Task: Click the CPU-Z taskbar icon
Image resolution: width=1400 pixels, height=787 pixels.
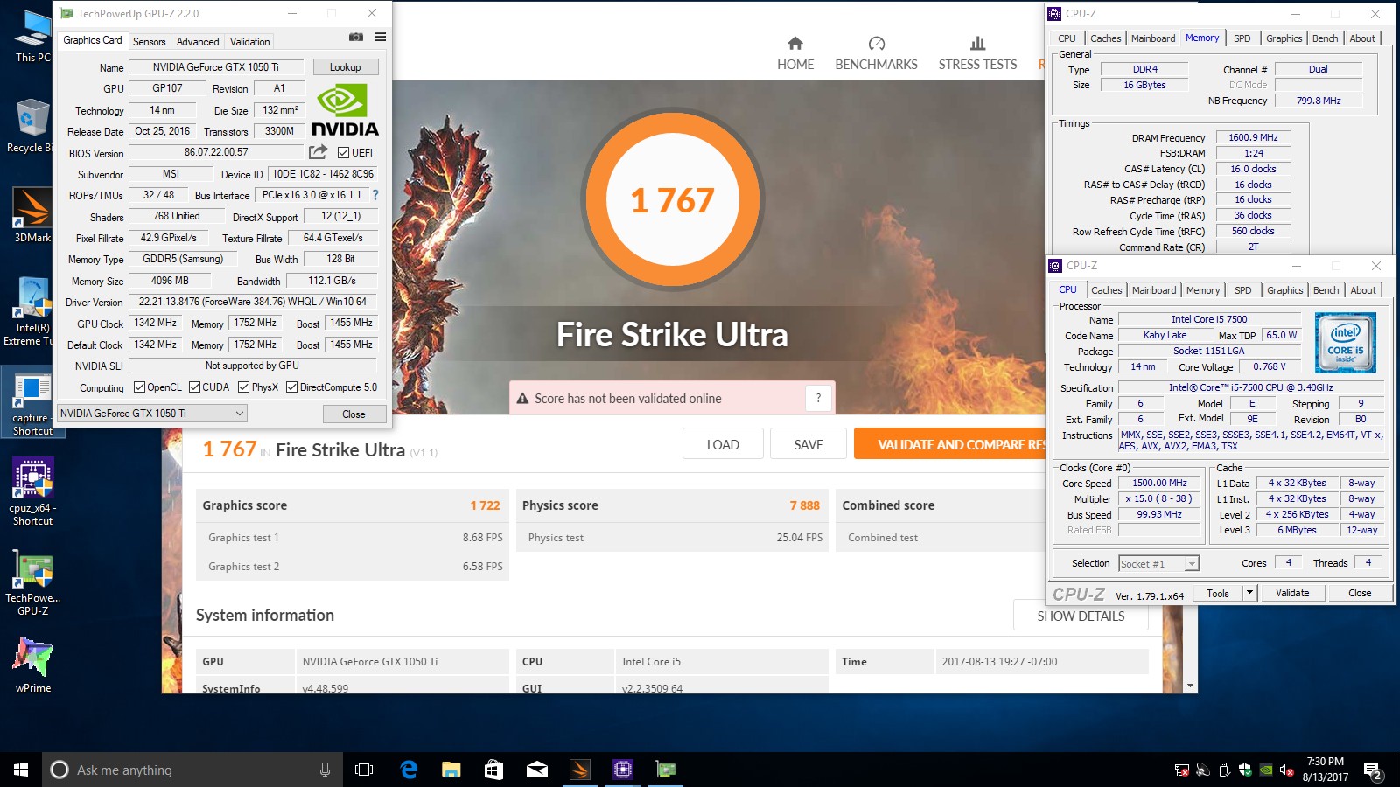Action: click(623, 770)
